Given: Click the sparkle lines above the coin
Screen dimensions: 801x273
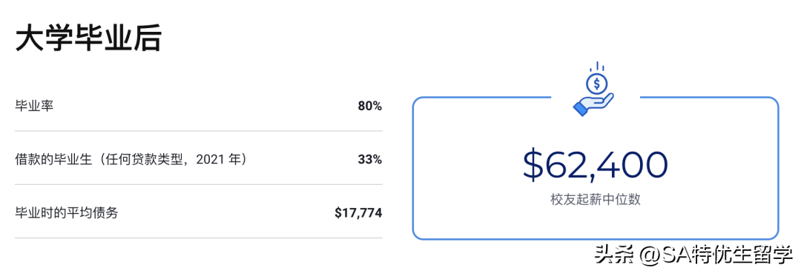Looking at the screenshot, I should [x=596, y=67].
